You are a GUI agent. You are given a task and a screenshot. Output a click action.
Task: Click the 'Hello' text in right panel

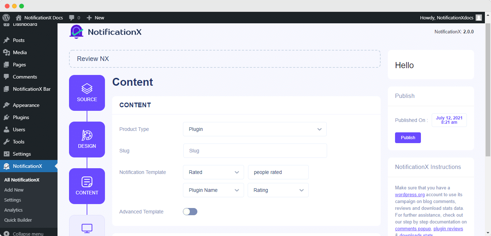pos(404,65)
